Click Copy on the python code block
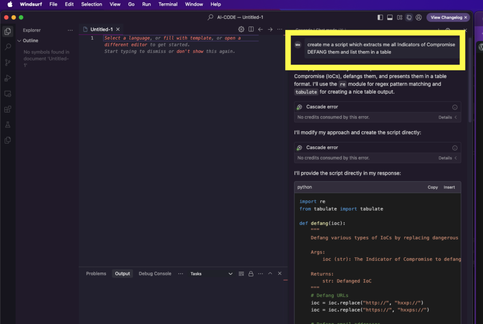The image size is (483, 324). pos(433,187)
